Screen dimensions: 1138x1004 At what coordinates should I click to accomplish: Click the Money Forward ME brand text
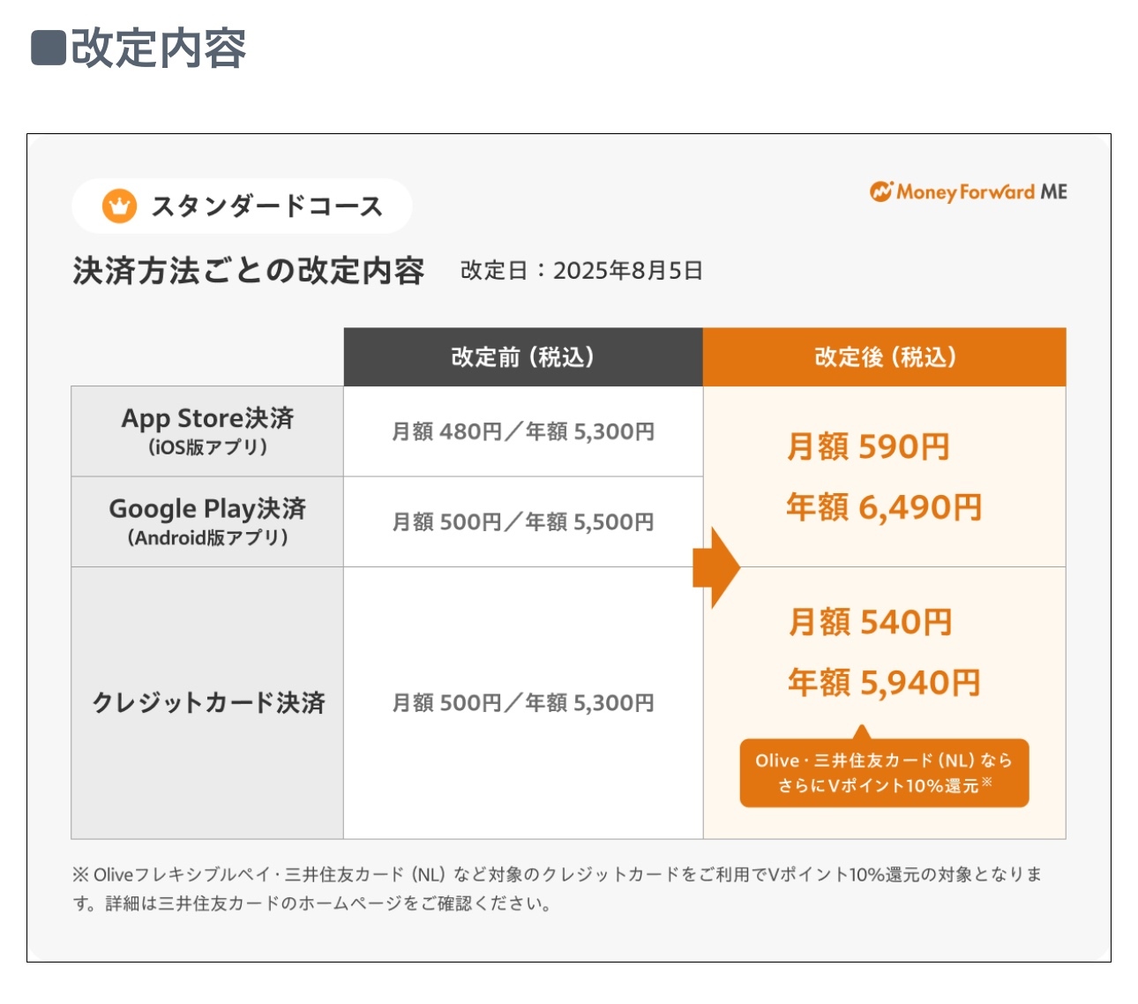(982, 192)
